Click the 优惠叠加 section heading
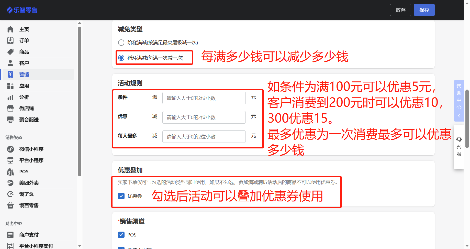The image size is (470, 249). (x=130, y=170)
